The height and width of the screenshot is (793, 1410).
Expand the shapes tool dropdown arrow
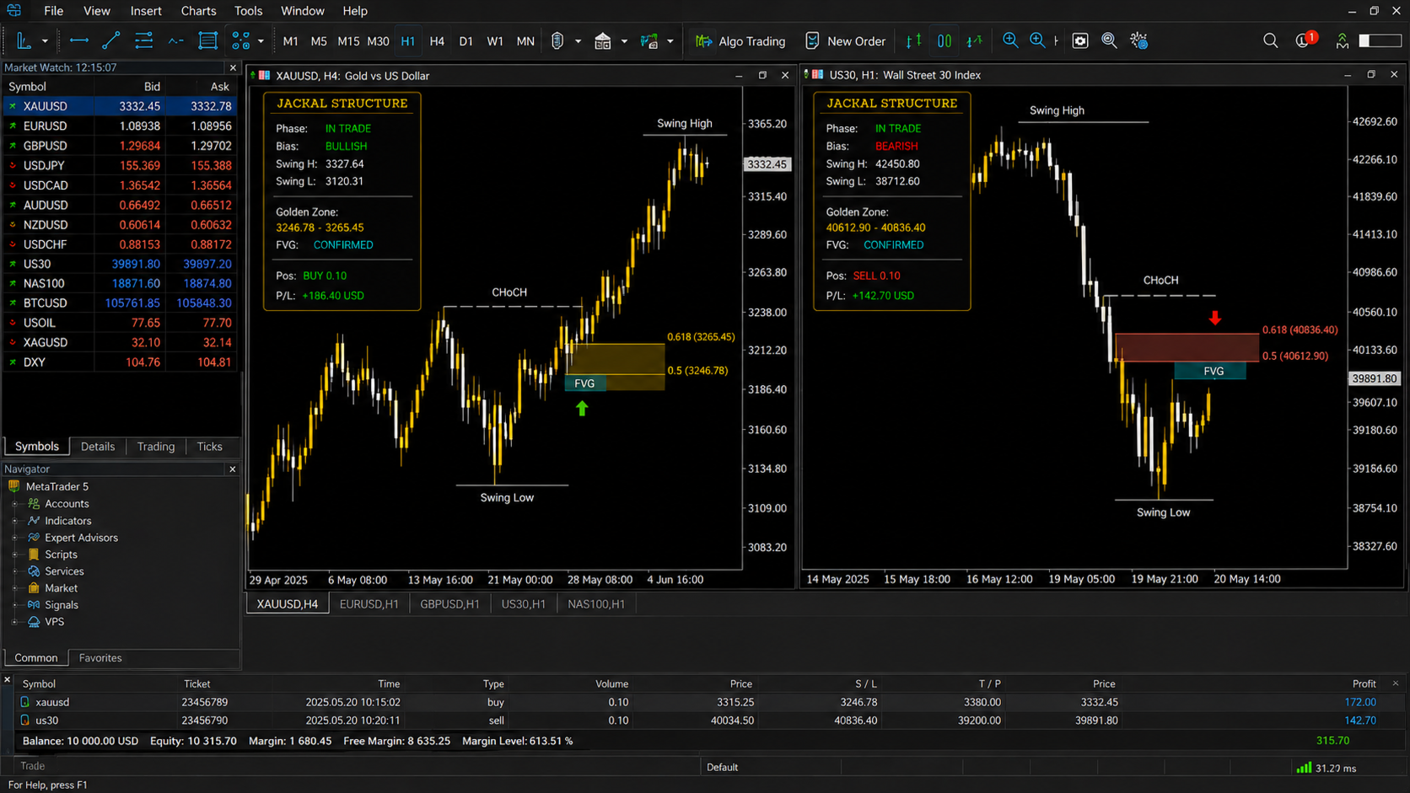pos(261,41)
